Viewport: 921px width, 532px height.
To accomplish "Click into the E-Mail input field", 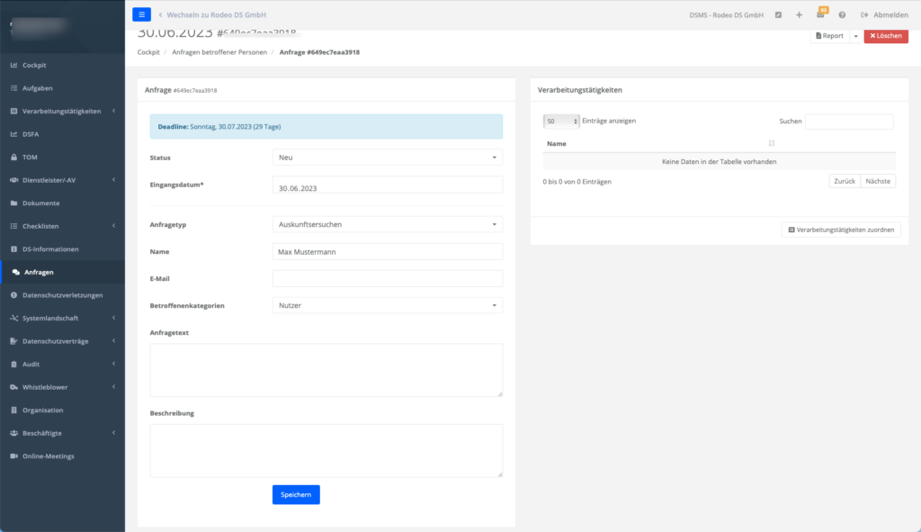I will coord(387,279).
